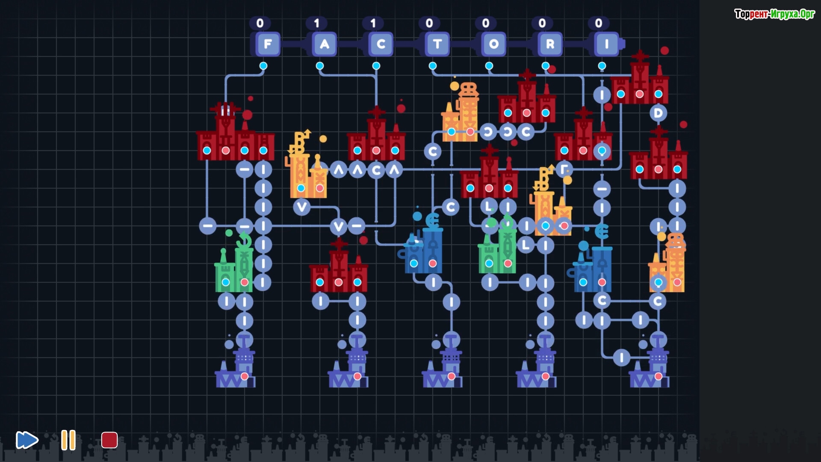821x462 pixels.
Task: Click the L letter node below red factory
Action: point(489,207)
